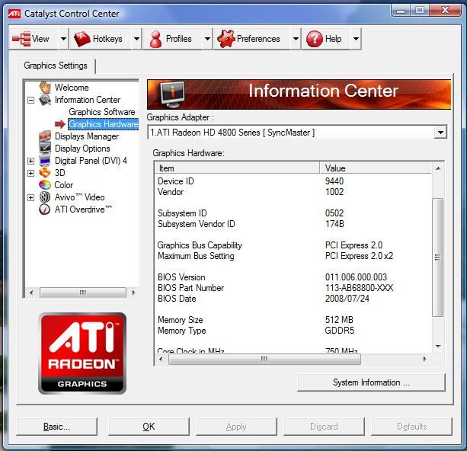This screenshot has width=467, height=451.
Task: Expand the 3D tree node
Action: pyautogui.click(x=31, y=174)
